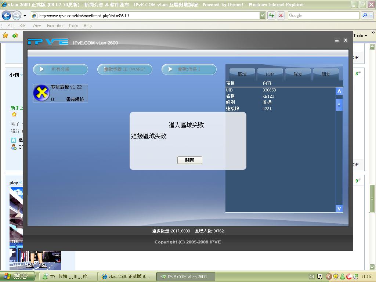Click the browser page scrollbar thumb
The width and height of the screenshot is (376, 282).
pyautogui.click(x=372, y=199)
